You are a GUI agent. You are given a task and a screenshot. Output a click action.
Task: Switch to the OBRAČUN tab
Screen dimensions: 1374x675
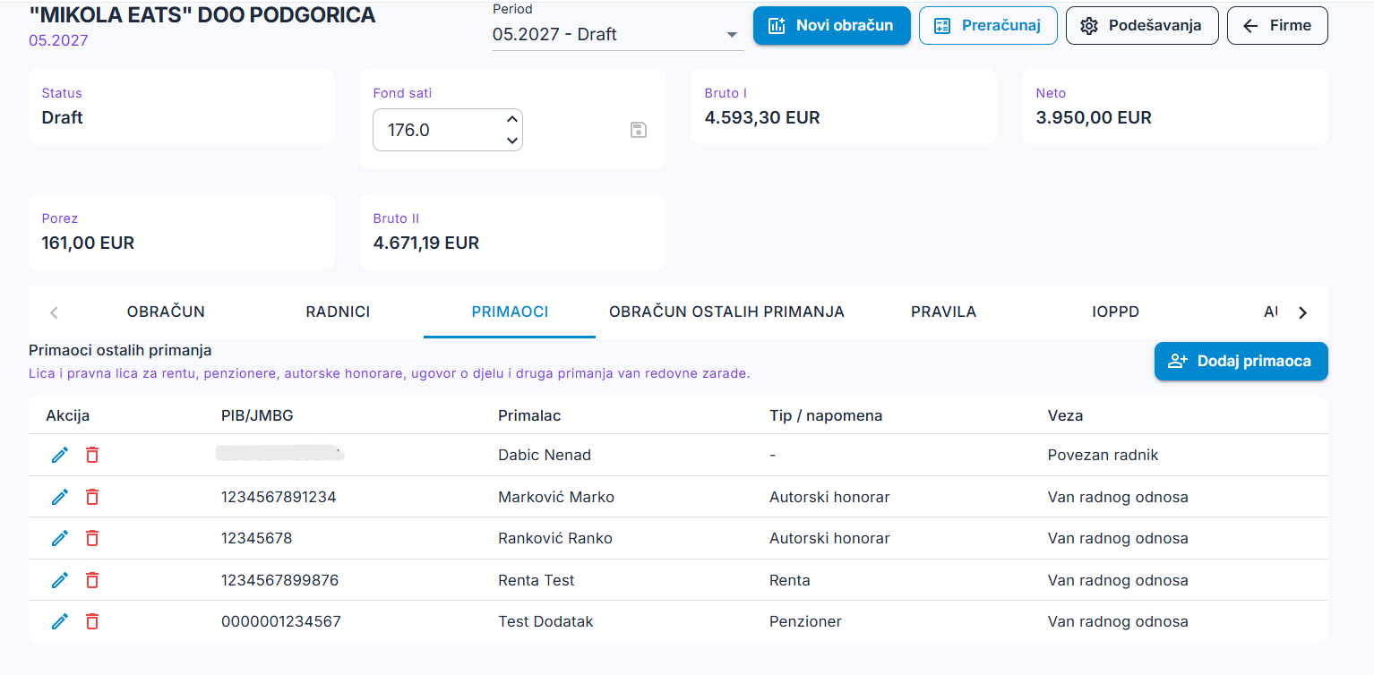point(166,312)
